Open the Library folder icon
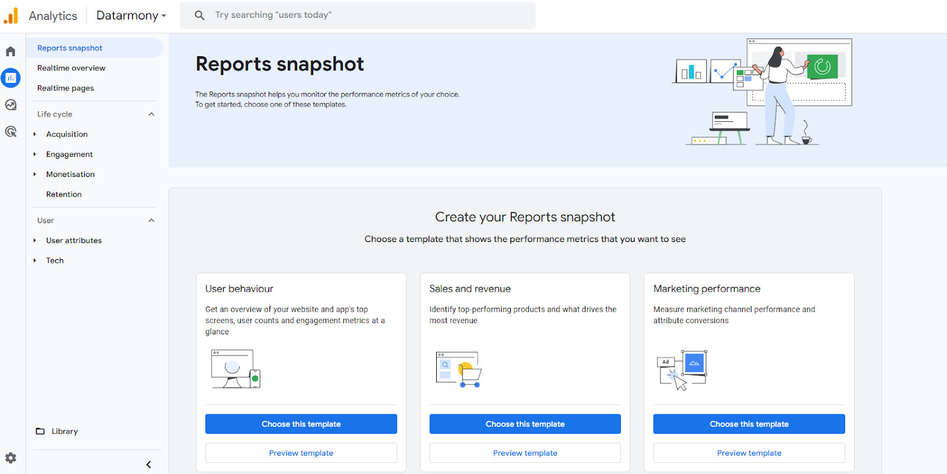The height and width of the screenshot is (474, 947). pyautogui.click(x=40, y=431)
